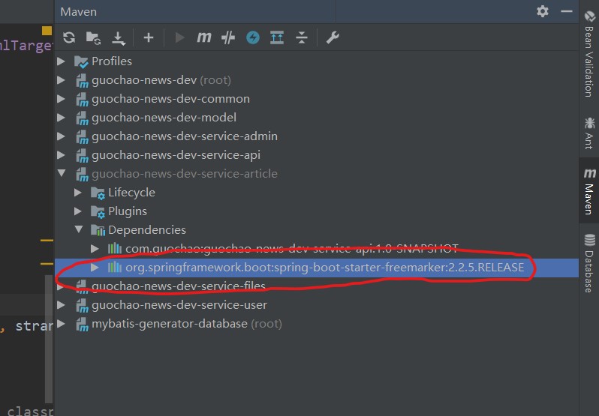Select the Dependencies folder icon

click(x=98, y=230)
